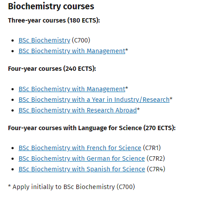202x197 pixels.
Task: Click the Four-year courses (240 ECTS) heading
Action: point(52,69)
